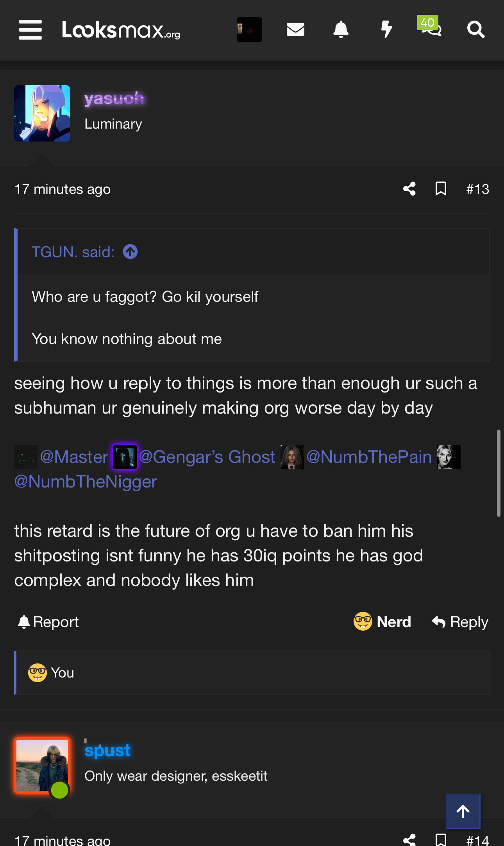
Task: Open the search magnifier icon
Action: [x=476, y=29]
